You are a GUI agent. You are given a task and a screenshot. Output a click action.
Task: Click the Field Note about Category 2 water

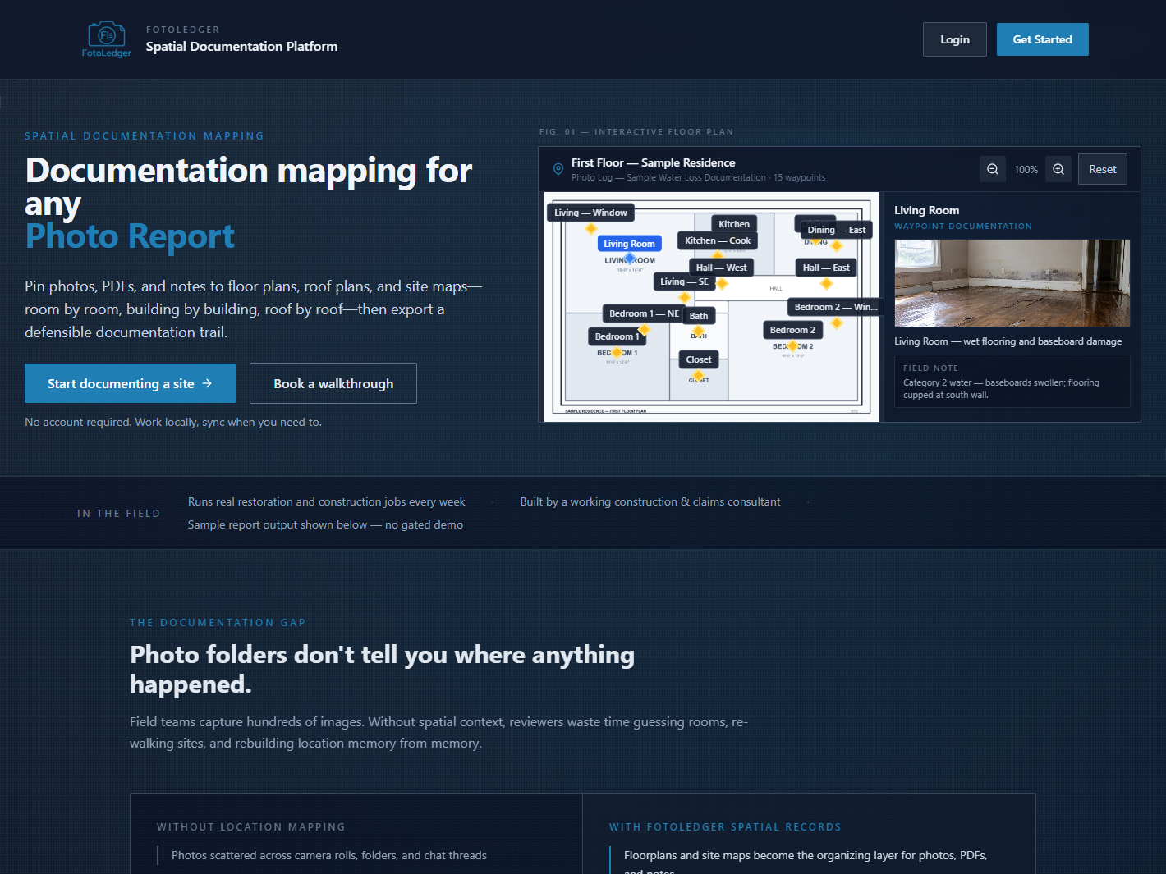pyautogui.click(x=1012, y=382)
